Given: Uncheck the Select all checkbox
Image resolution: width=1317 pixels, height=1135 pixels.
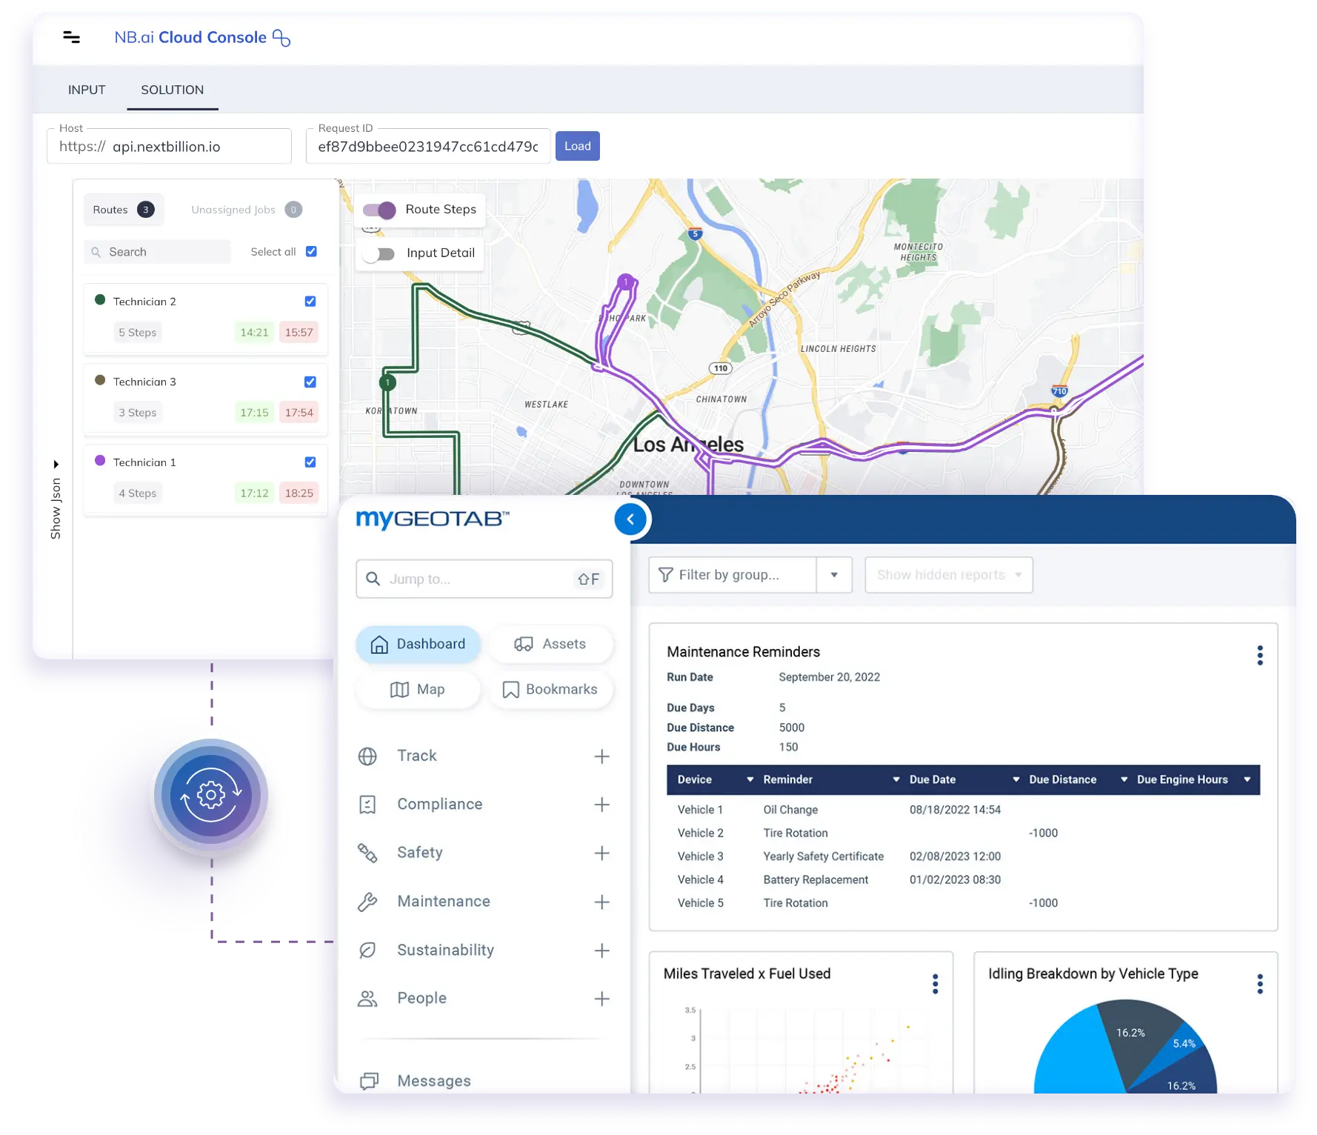Looking at the screenshot, I should coord(312,252).
